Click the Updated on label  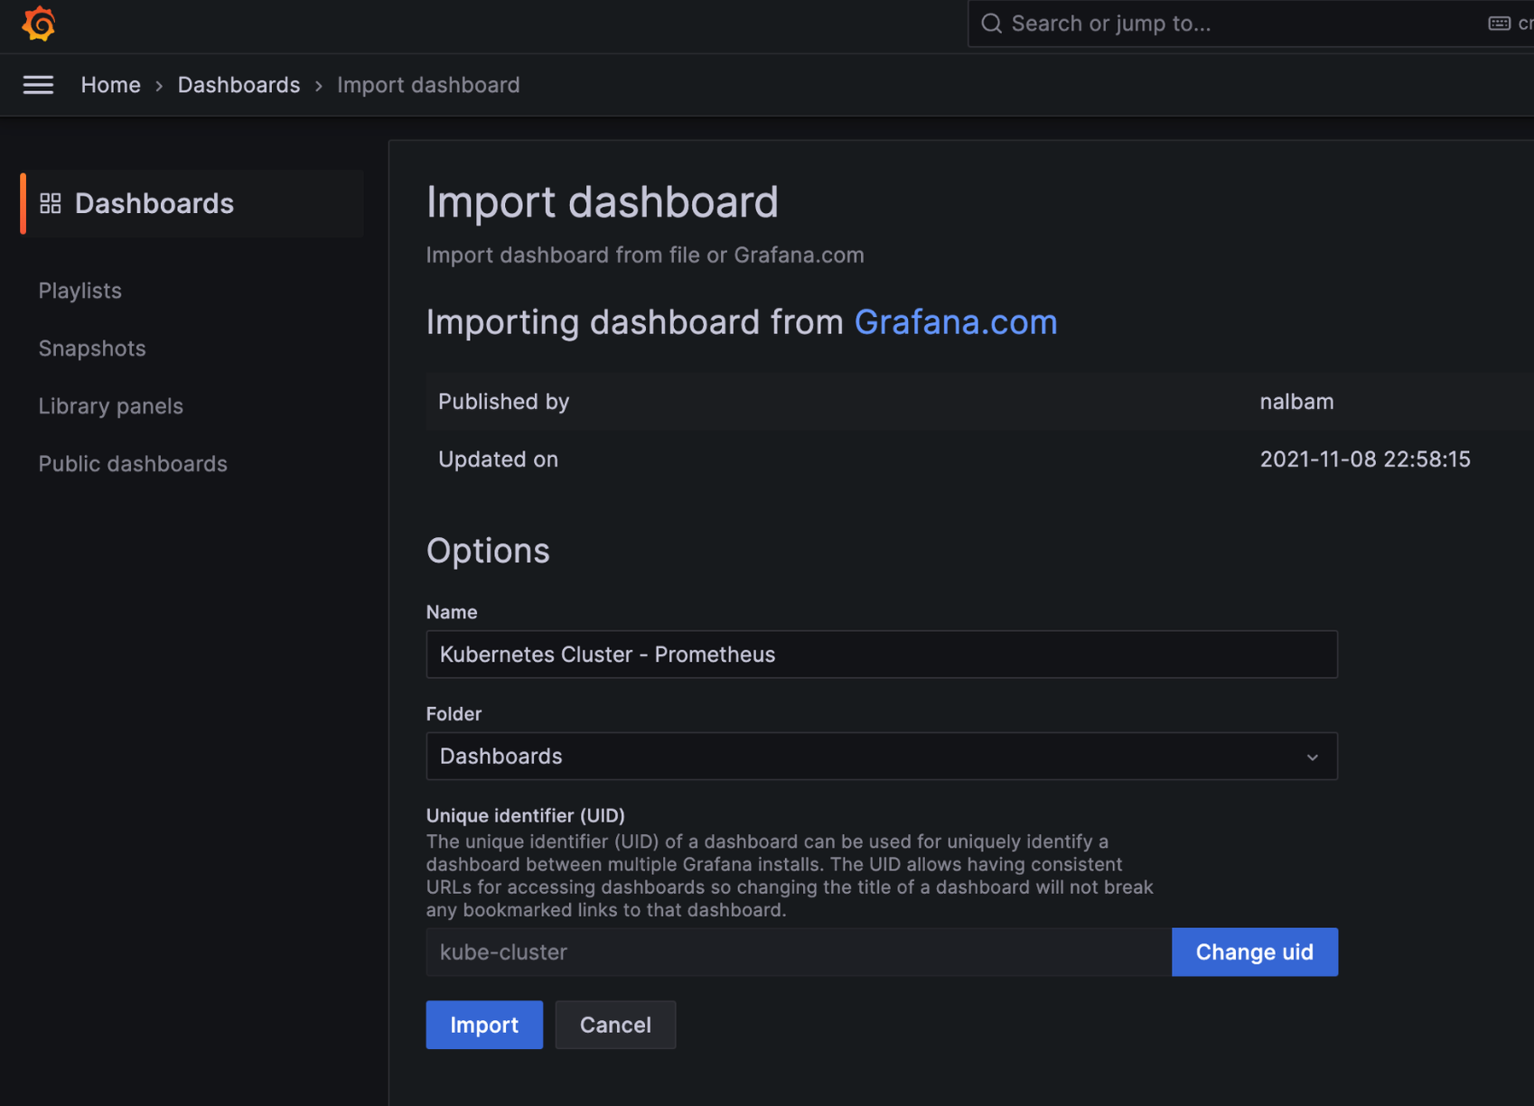point(498,460)
